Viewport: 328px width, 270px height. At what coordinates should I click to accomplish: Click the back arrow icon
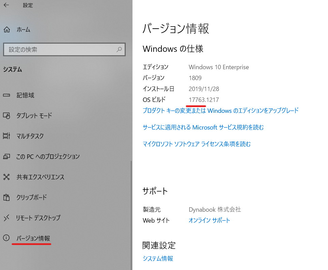point(6,5)
